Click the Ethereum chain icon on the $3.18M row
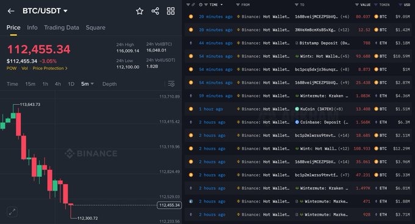Image resolution: width=415 pixels, height=224 pixels. (x=191, y=43)
